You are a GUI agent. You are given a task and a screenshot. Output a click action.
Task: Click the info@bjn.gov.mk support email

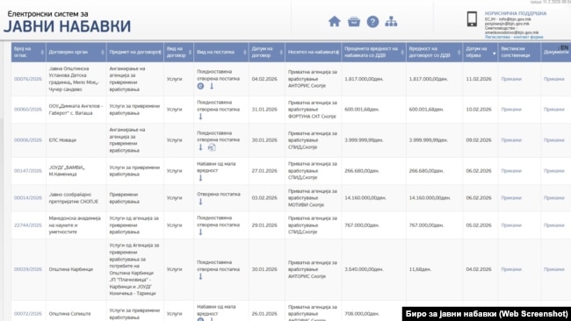(x=515, y=19)
